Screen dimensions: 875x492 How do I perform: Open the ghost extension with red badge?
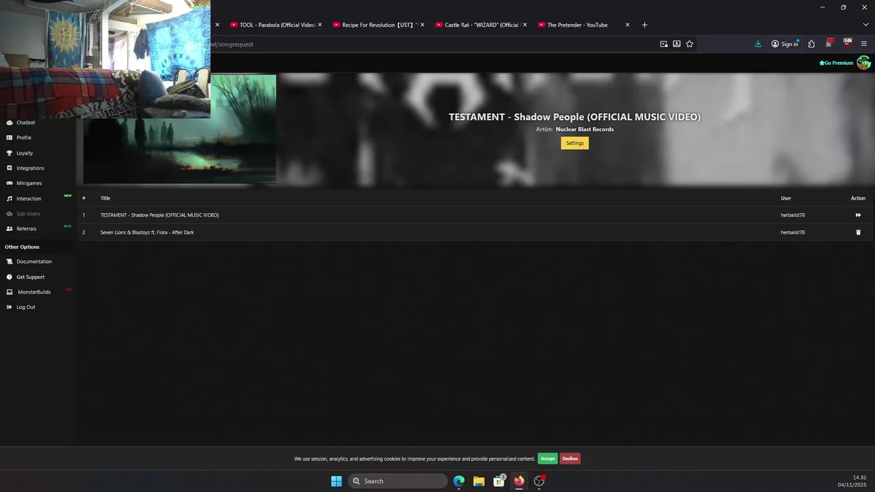(829, 43)
